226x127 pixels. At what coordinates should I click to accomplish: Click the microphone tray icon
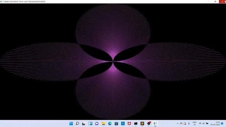(x=189, y=123)
